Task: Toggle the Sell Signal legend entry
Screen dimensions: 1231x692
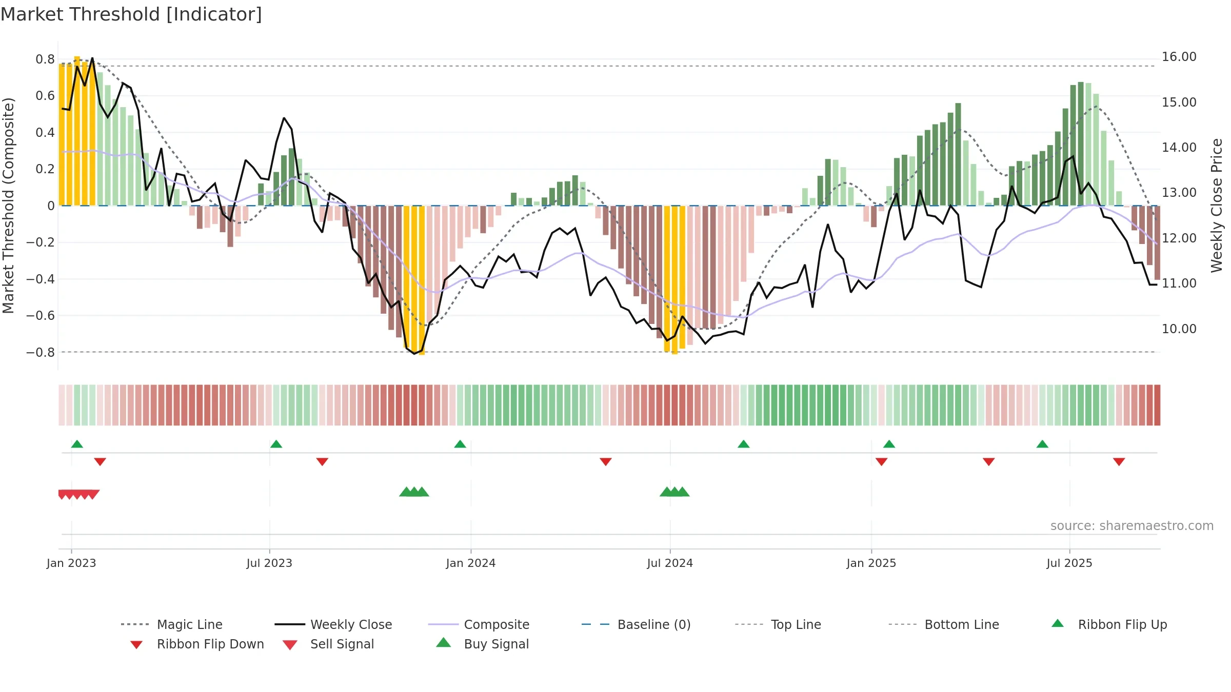Action: (x=328, y=644)
